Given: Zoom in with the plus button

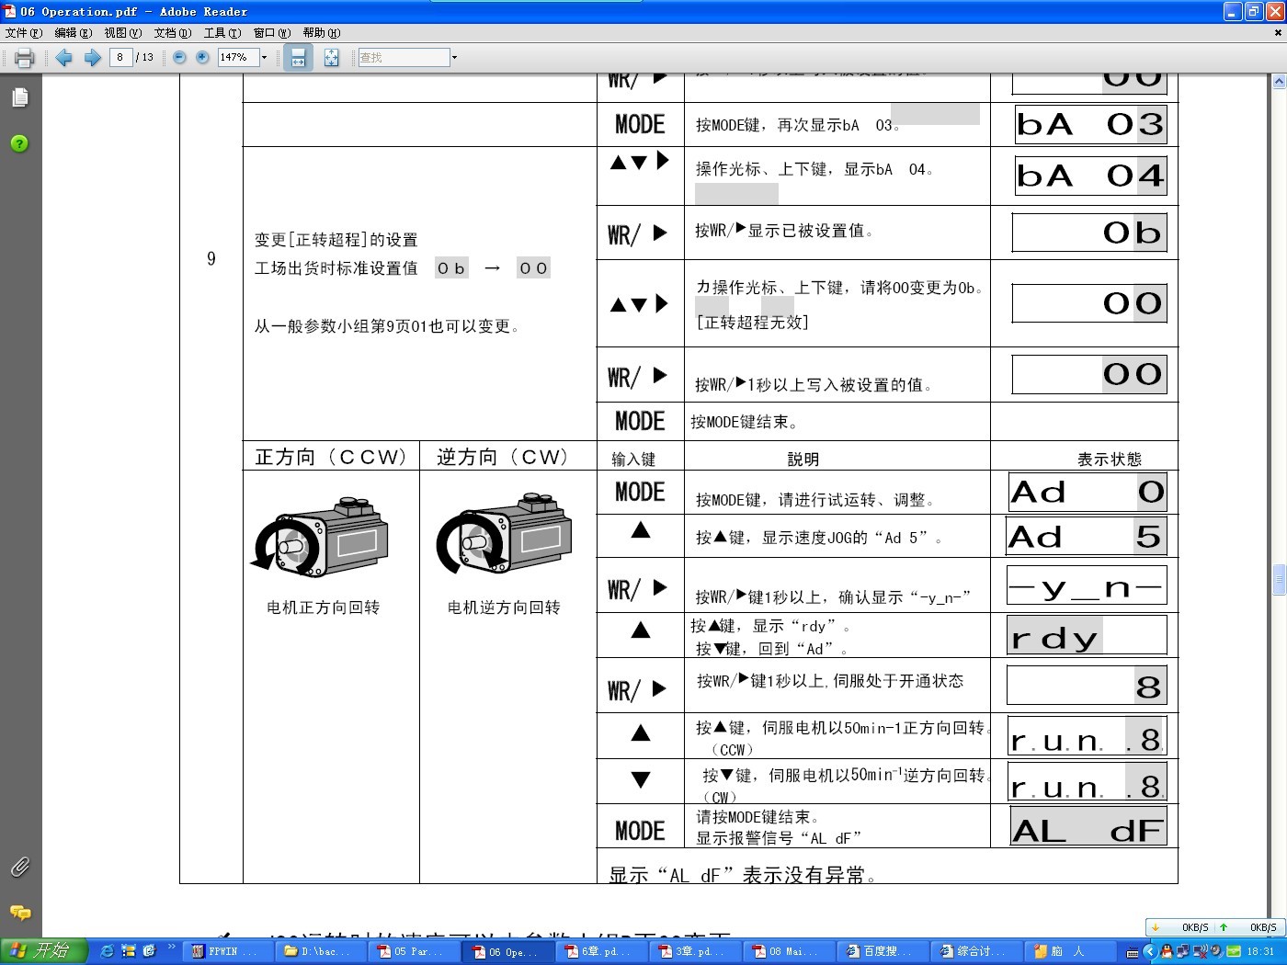Looking at the screenshot, I should (x=203, y=58).
